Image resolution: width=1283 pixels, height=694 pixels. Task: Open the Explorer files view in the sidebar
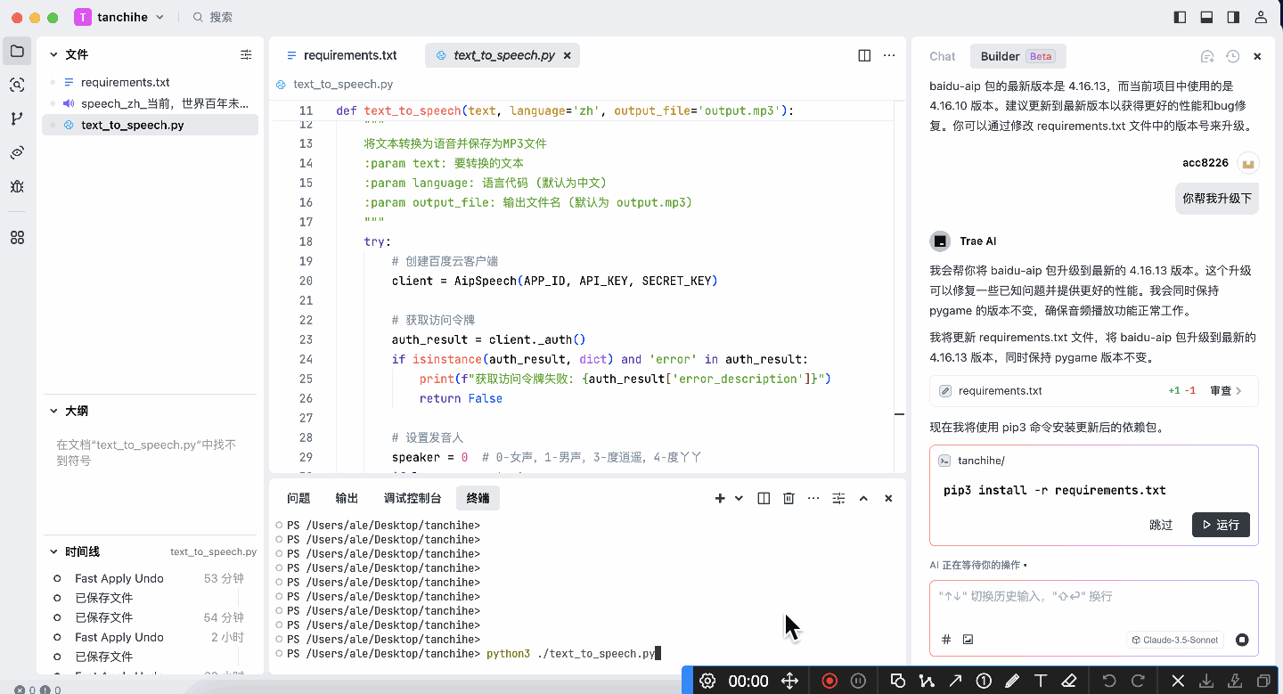[17, 51]
